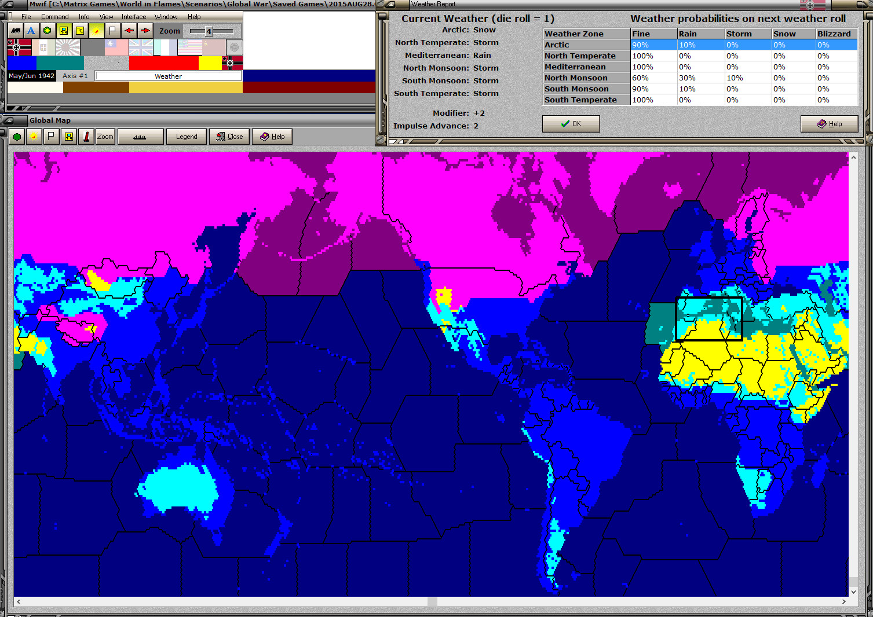The width and height of the screenshot is (873, 617).
Task: Open the Interface menu
Action: coord(133,17)
